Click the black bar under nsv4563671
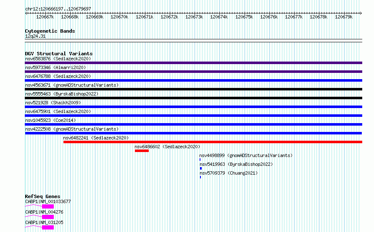 [193, 89]
